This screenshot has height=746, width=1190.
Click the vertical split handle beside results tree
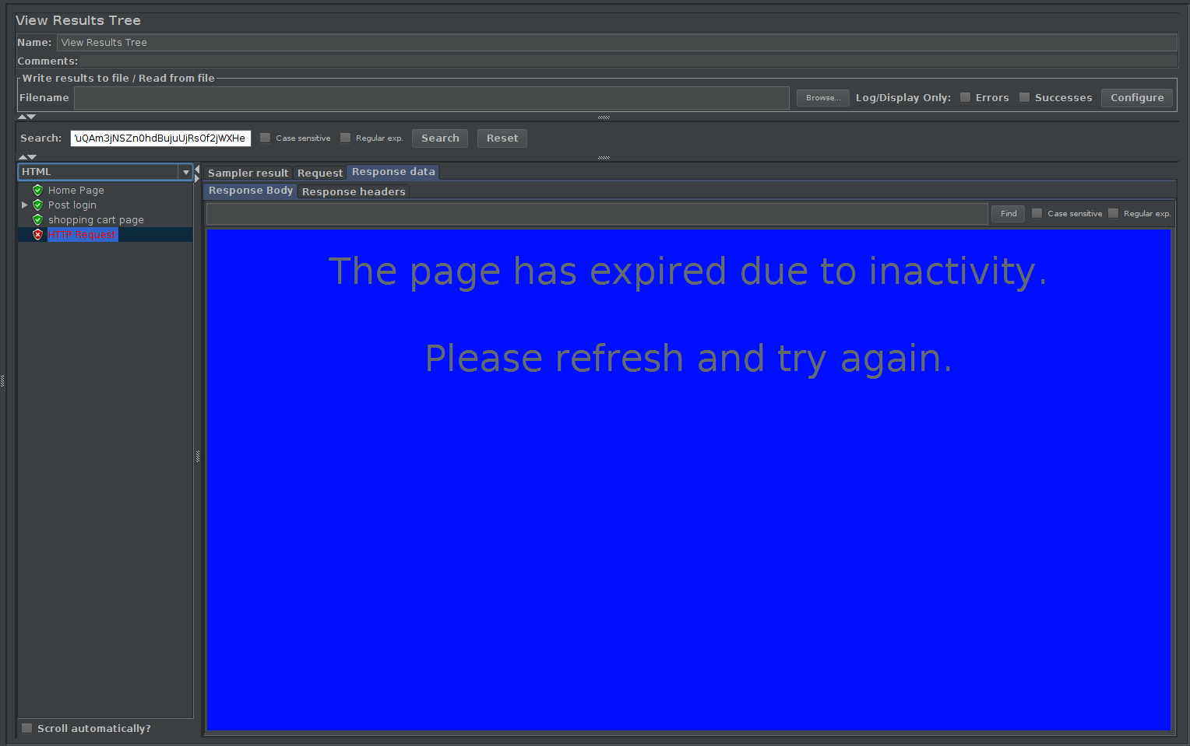point(198,457)
